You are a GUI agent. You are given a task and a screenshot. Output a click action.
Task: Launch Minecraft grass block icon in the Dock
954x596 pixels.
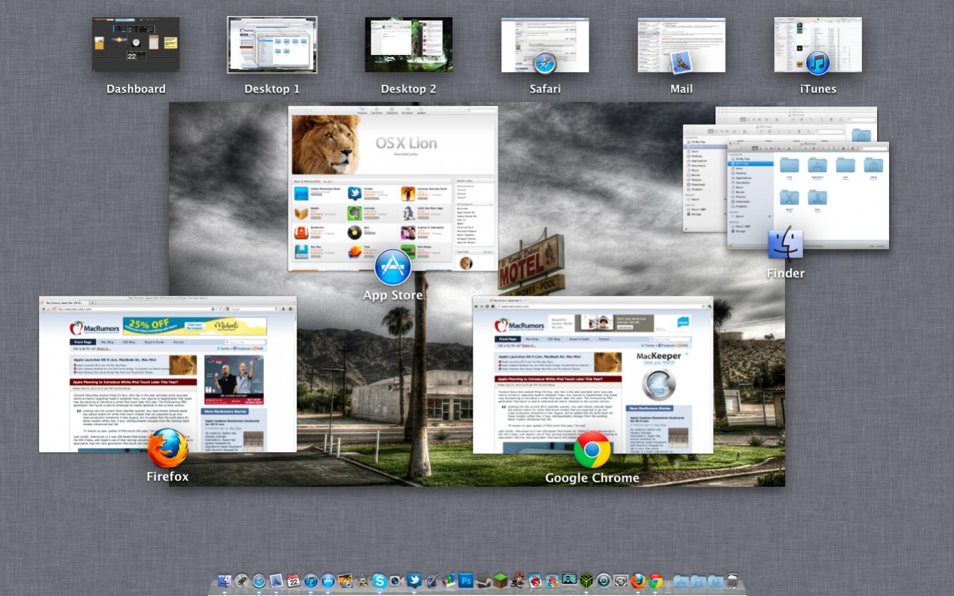pos(500,581)
